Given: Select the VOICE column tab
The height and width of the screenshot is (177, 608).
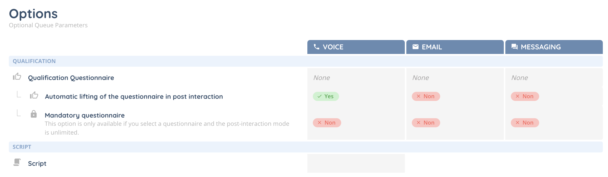Looking at the screenshot, I should (x=356, y=47).
